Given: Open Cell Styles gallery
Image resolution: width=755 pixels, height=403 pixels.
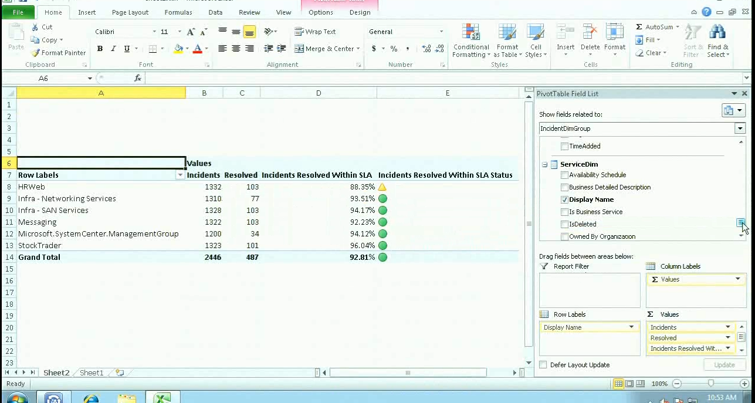Looking at the screenshot, I should 536,41.
